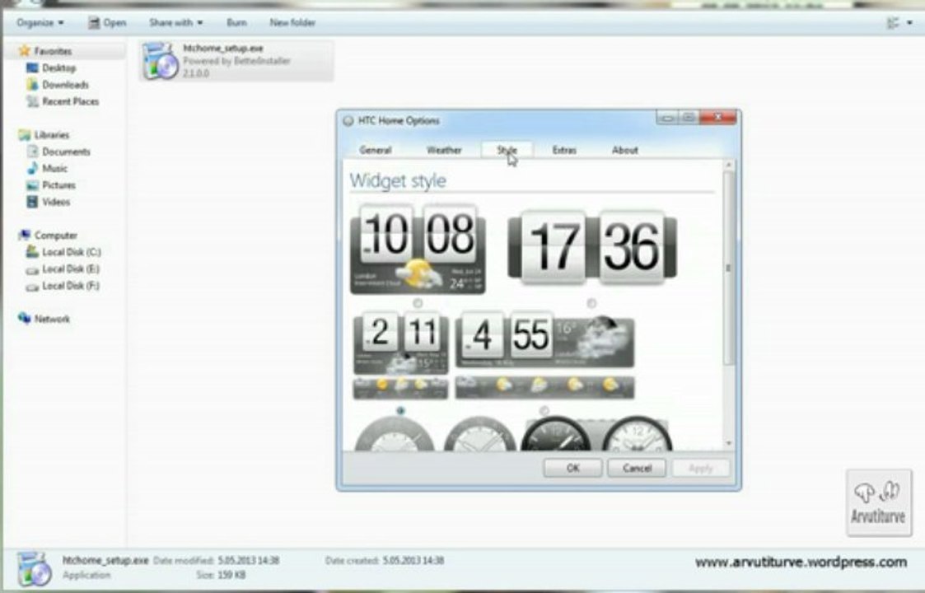
Task: Click the Size: 159 KB detail text
Action: pos(221,575)
